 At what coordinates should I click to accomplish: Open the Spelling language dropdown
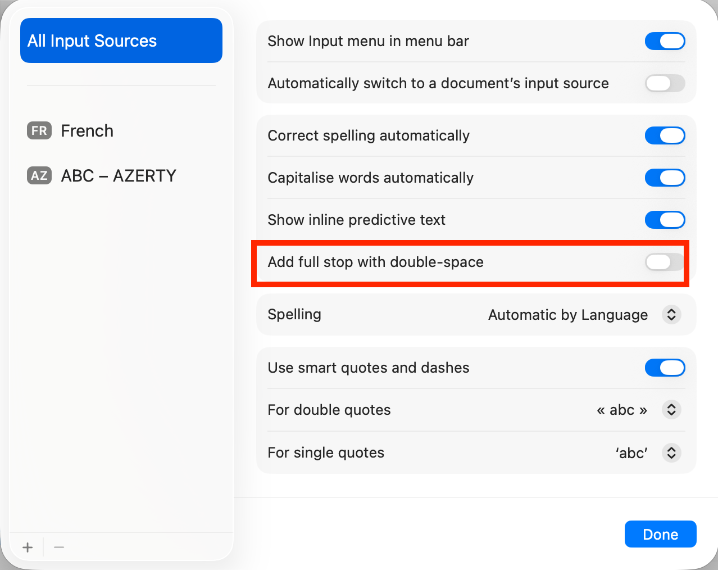point(671,314)
